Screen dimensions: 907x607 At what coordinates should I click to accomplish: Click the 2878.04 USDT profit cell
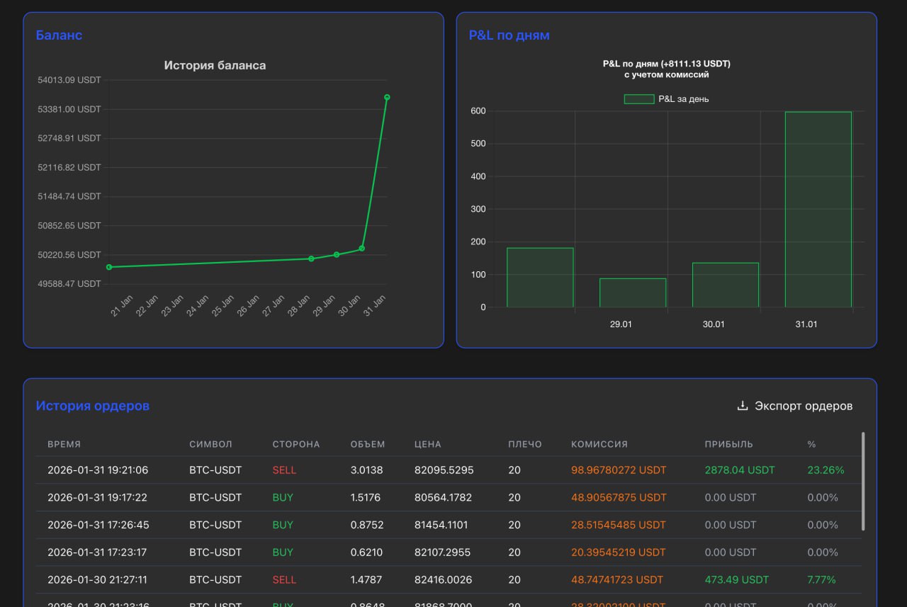(x=740, y=470)
